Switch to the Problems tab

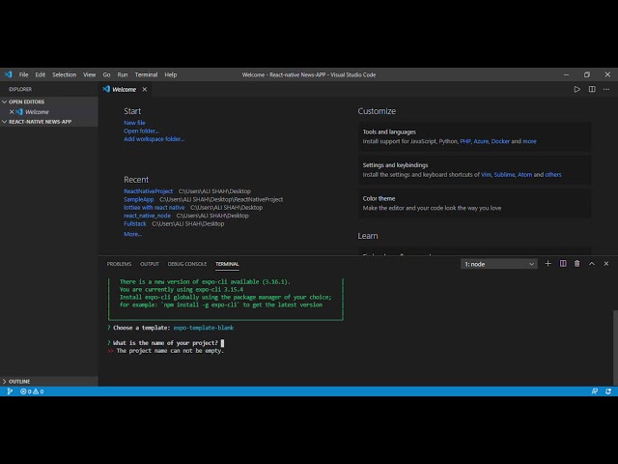click(119, 264)
